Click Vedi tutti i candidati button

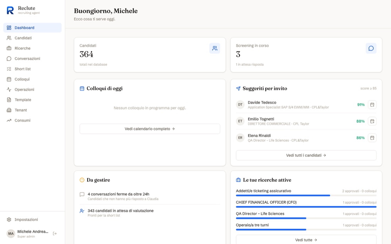306,155
